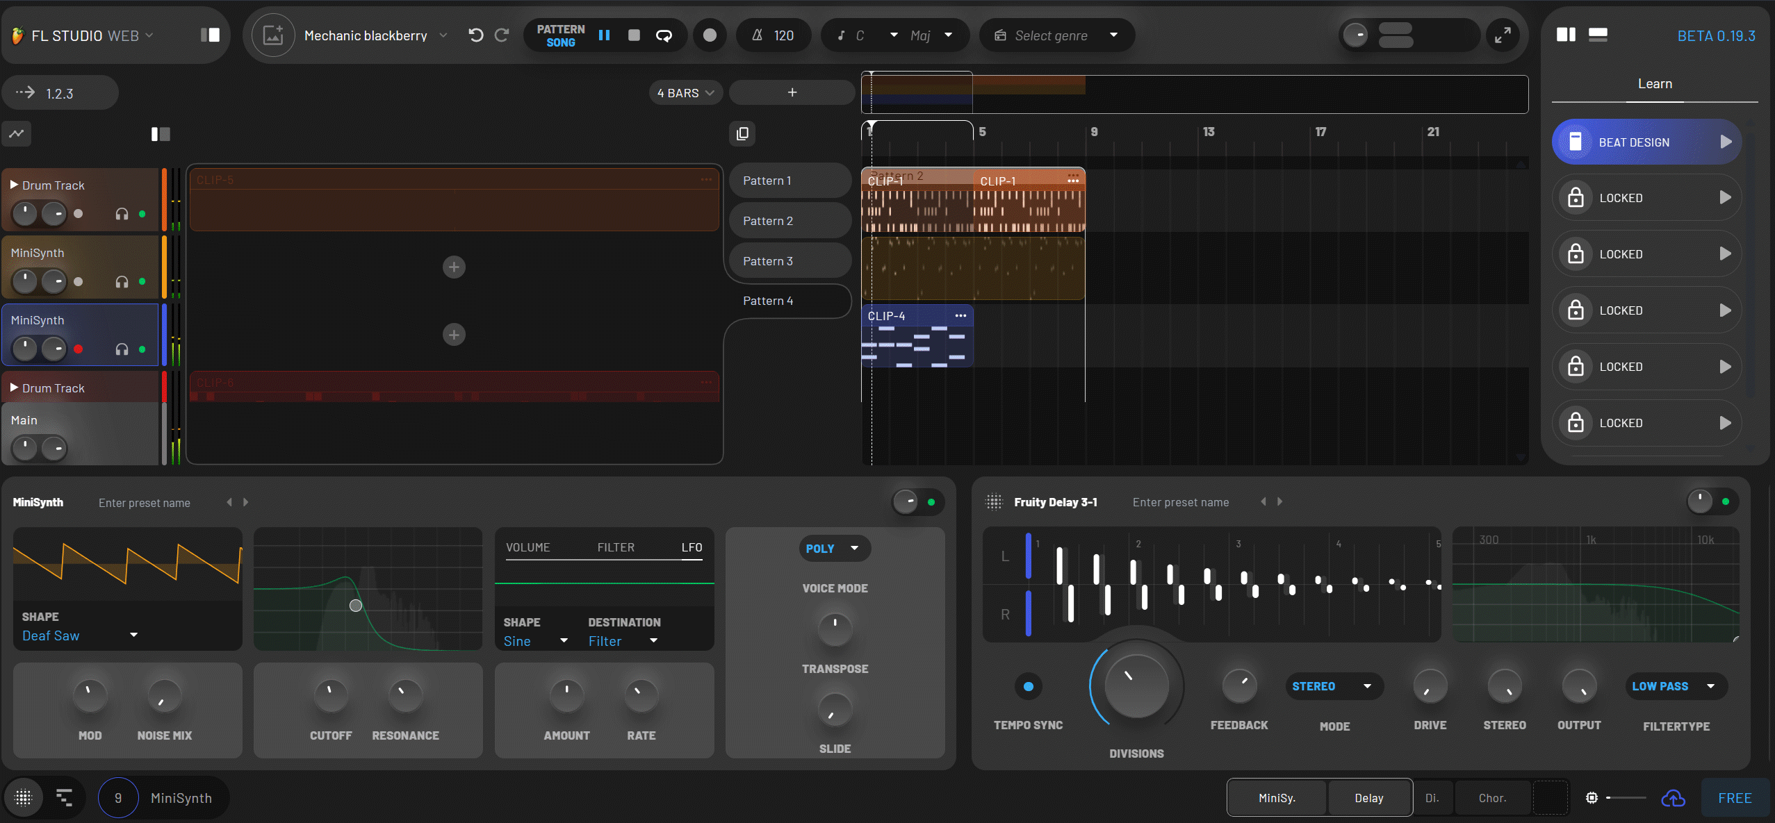Disarm the red record dot on MiniSynth track
This screenshot has width=1775, height=823.
pos(79,349)
